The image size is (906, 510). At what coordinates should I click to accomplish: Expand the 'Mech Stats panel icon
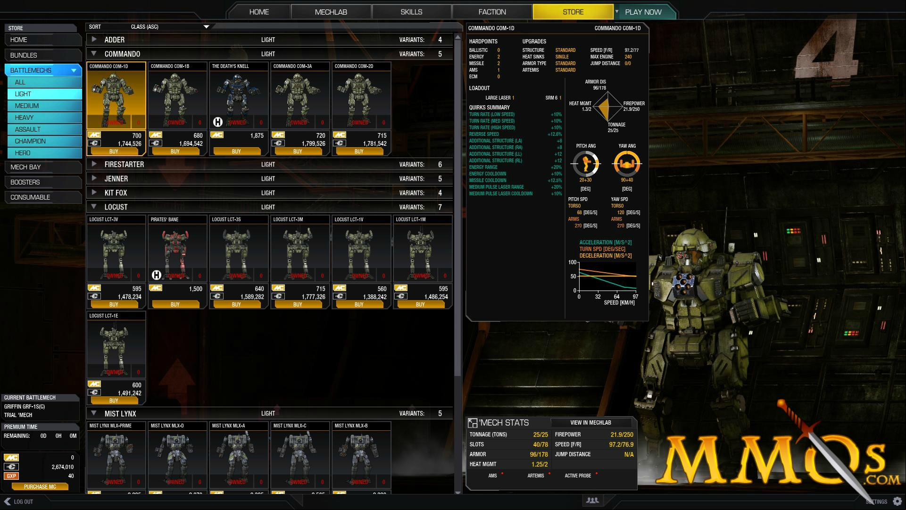(x=472, y=423)
